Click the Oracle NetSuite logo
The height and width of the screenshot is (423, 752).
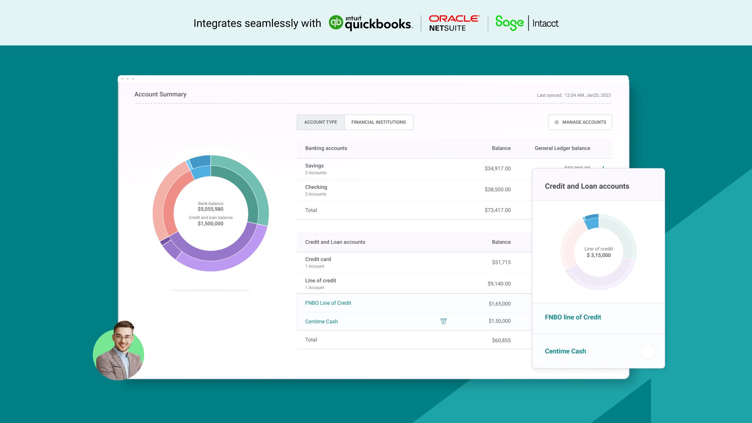pyautogui.click(x=454, y=23)
